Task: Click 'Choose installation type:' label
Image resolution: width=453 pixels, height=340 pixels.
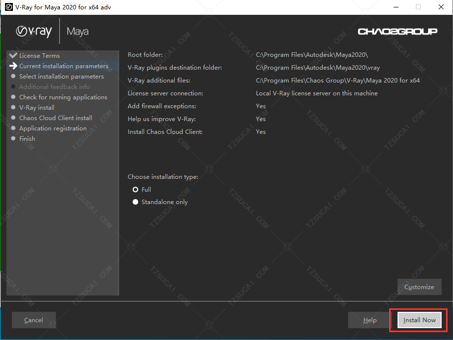Action: click(x=163, y=177)
